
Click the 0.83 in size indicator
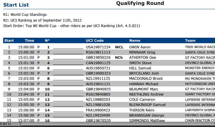point(6,124)
